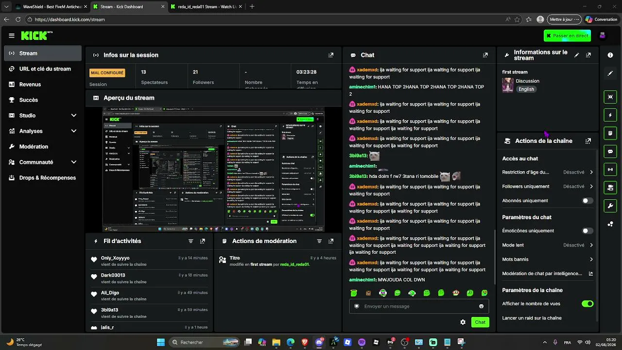Toggle the wrench panel icon in right rail
622x350 pixels.
[610, 206]
